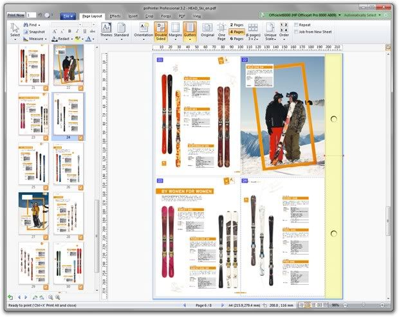Open printer settings gear icon

tap(386, 15)
